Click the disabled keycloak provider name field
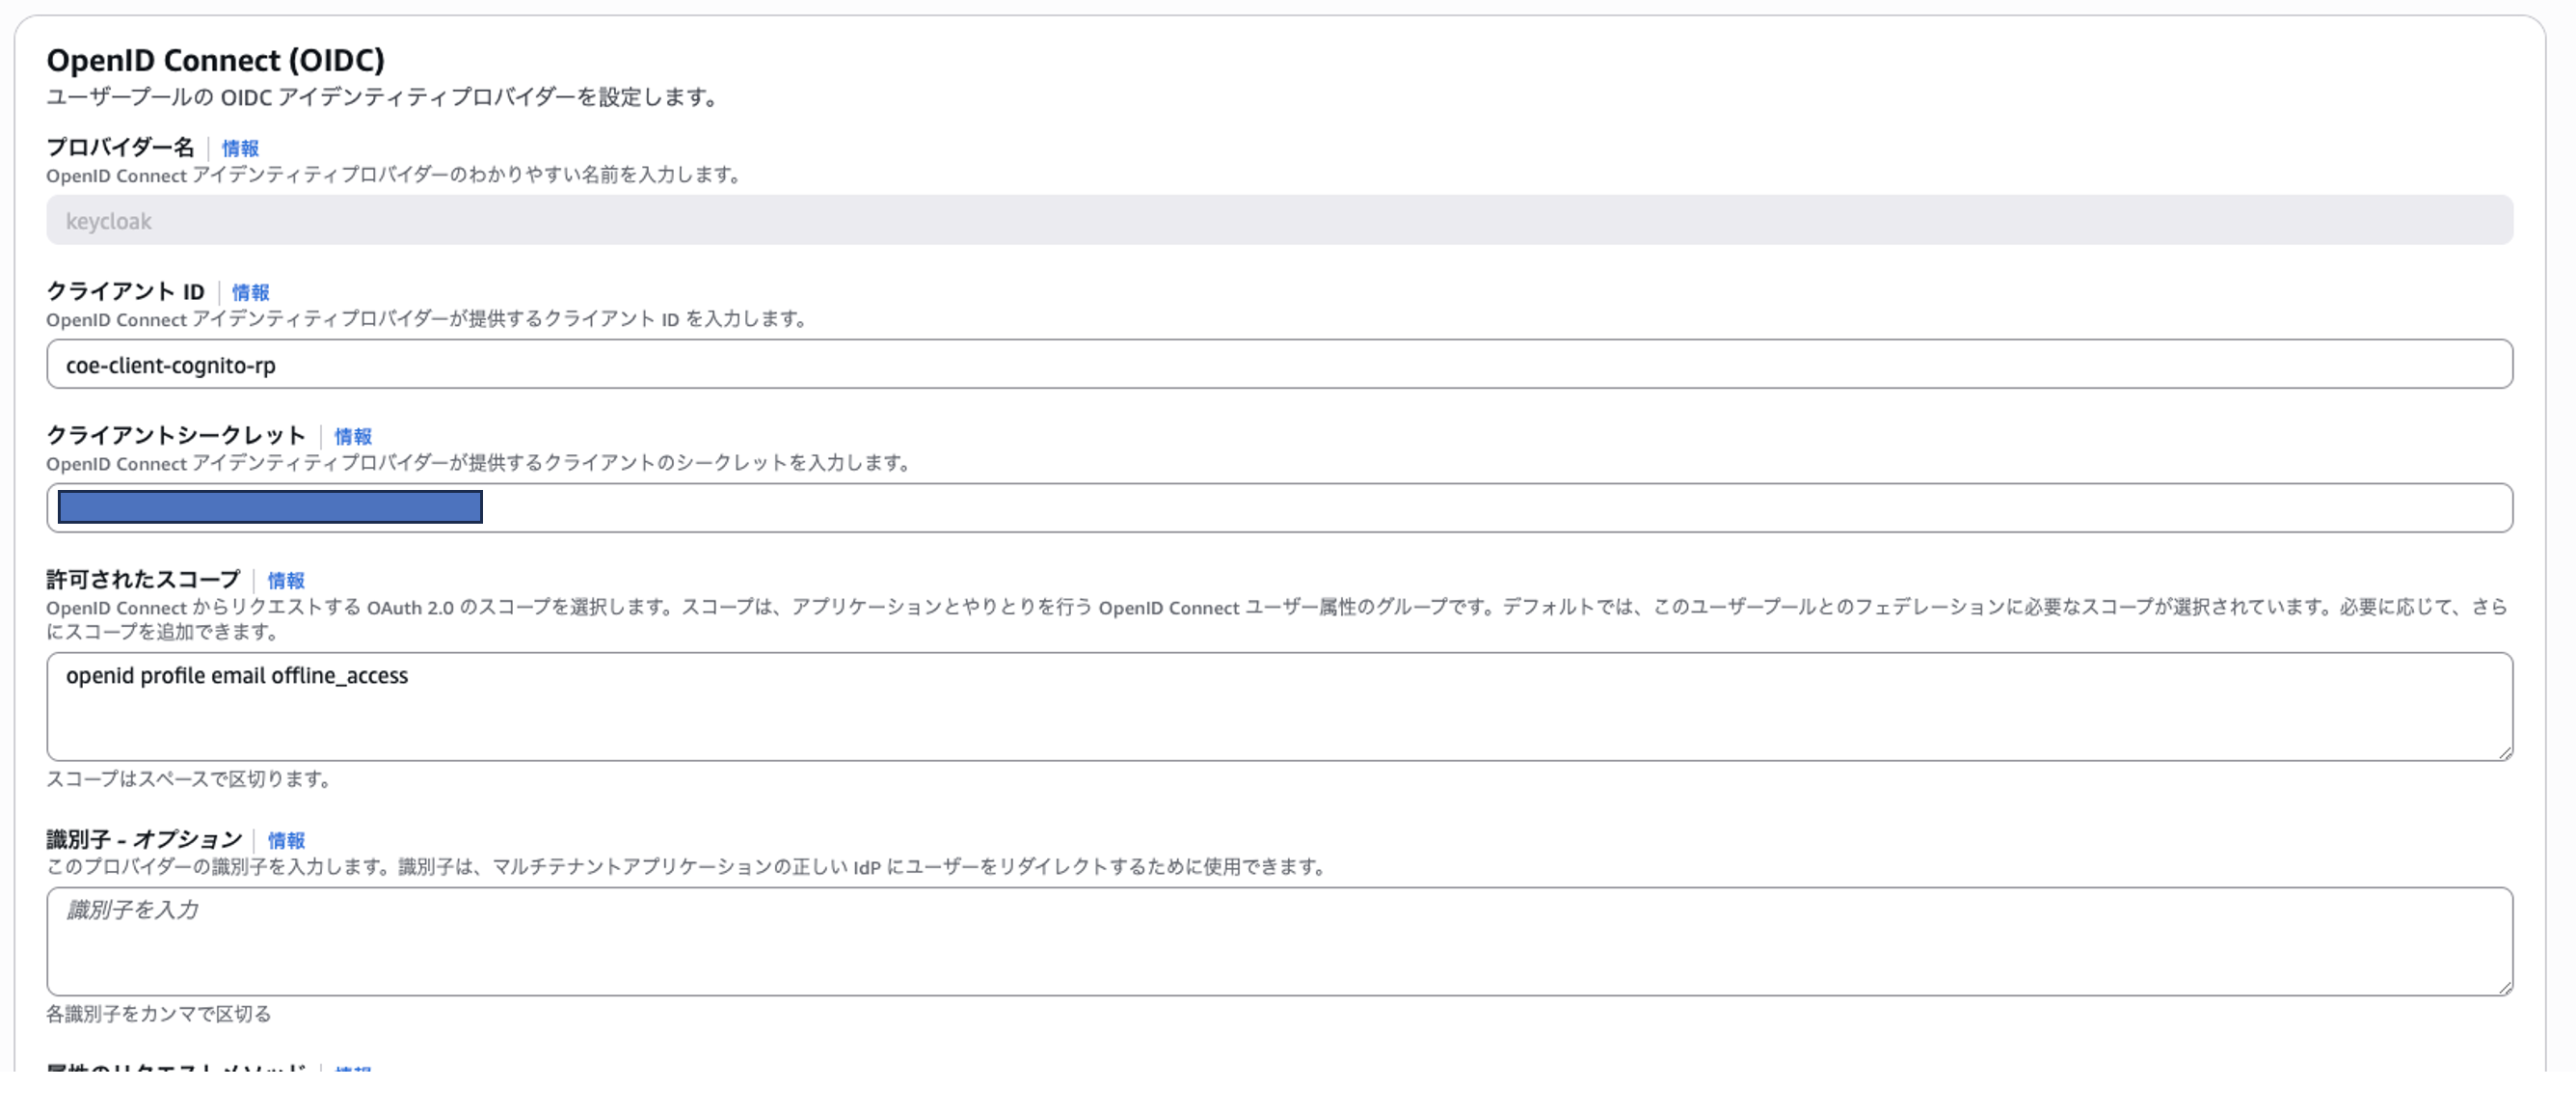Viewport: 2576px width, 1115px height. click(1278, 220)
